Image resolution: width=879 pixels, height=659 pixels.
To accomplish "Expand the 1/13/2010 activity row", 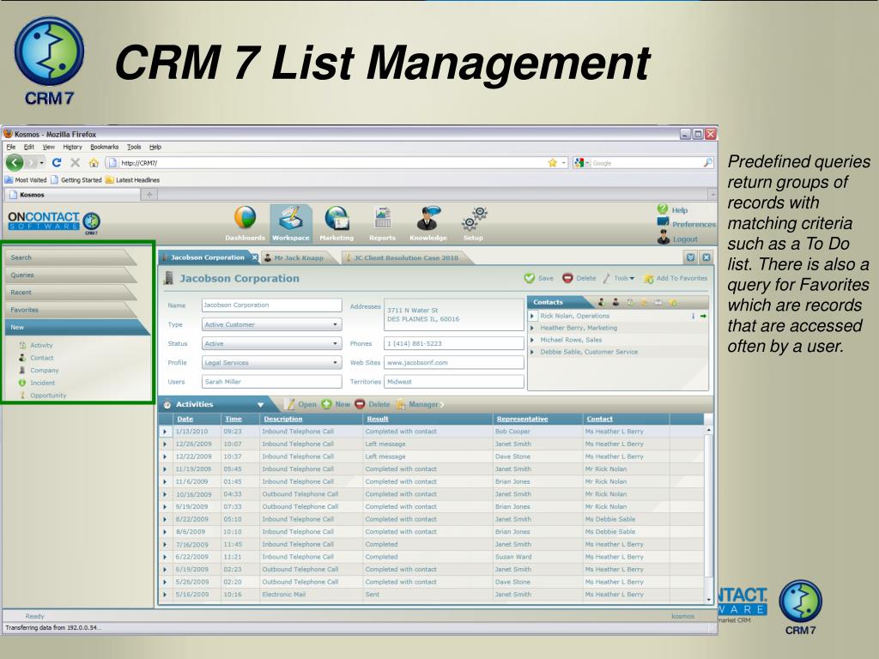I will pos(165,432).
